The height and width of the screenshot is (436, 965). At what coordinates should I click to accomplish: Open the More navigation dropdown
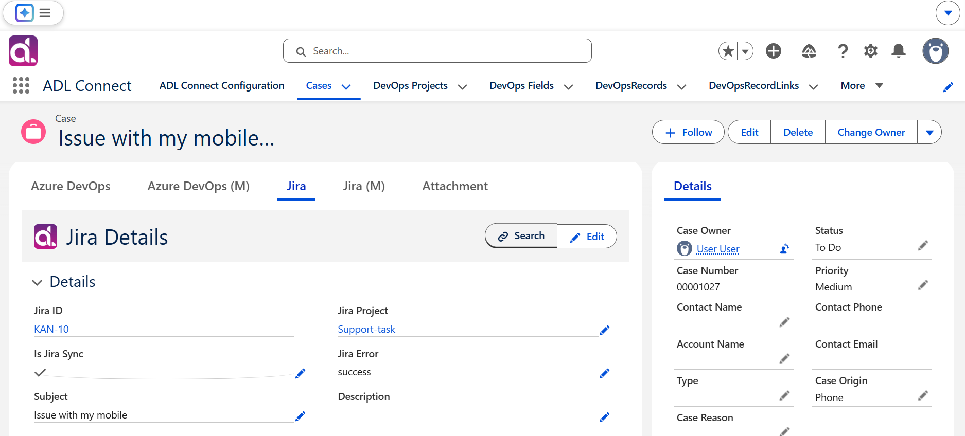(x=862, y=85)
